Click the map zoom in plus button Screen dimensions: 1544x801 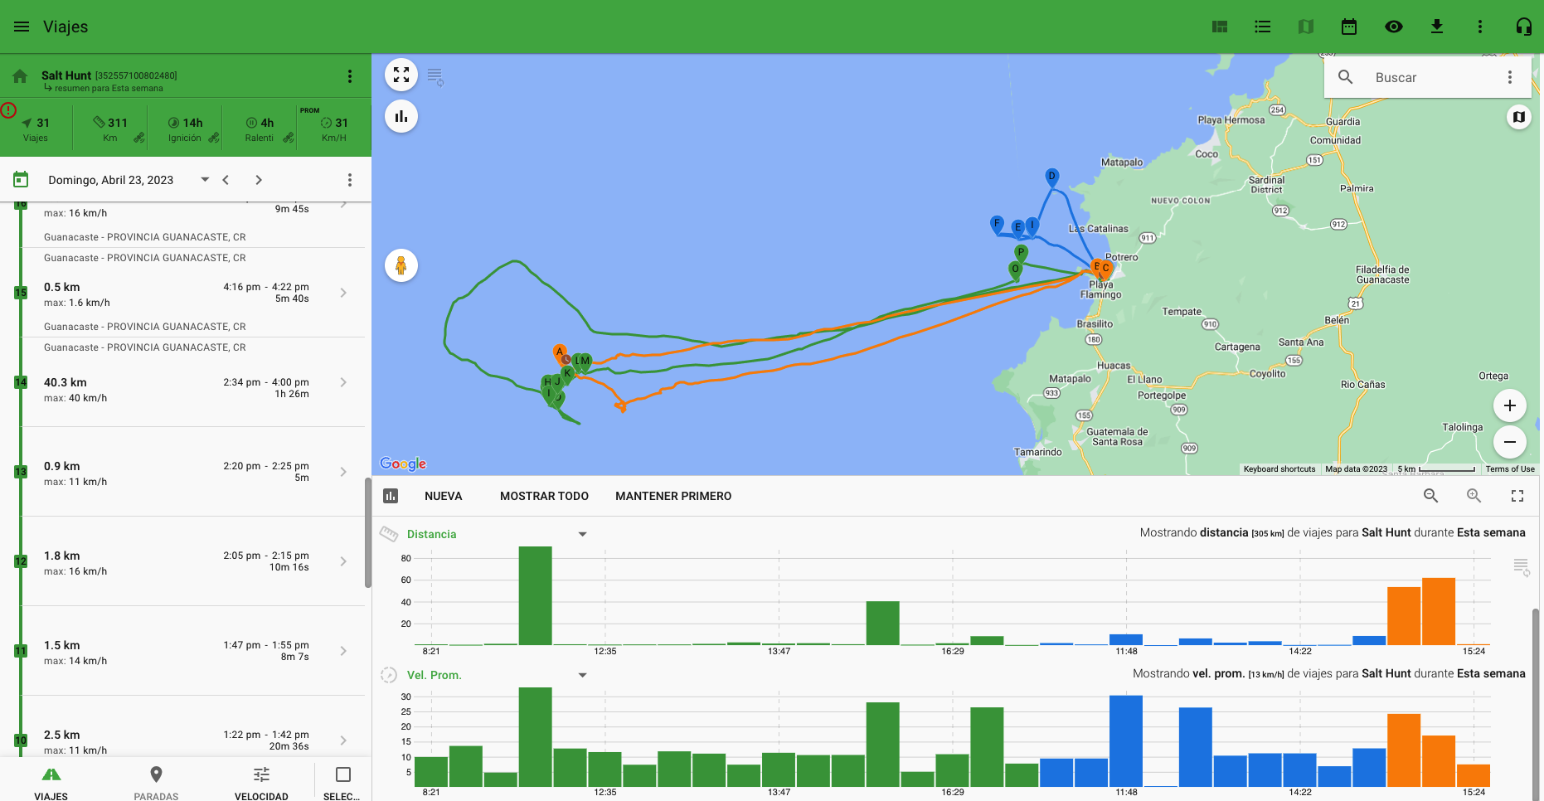(x=1509, y=405)
